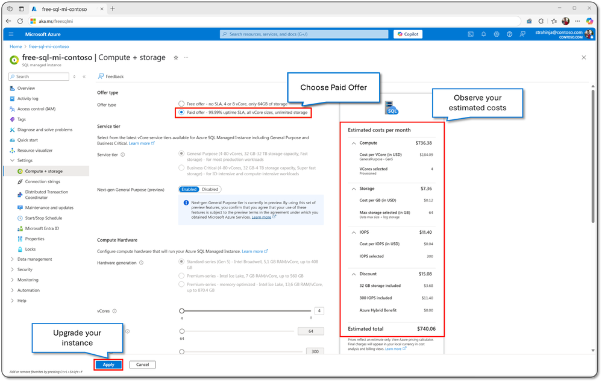
Task: Open the more options ellipsis beside title
Action: click(186, 58)
